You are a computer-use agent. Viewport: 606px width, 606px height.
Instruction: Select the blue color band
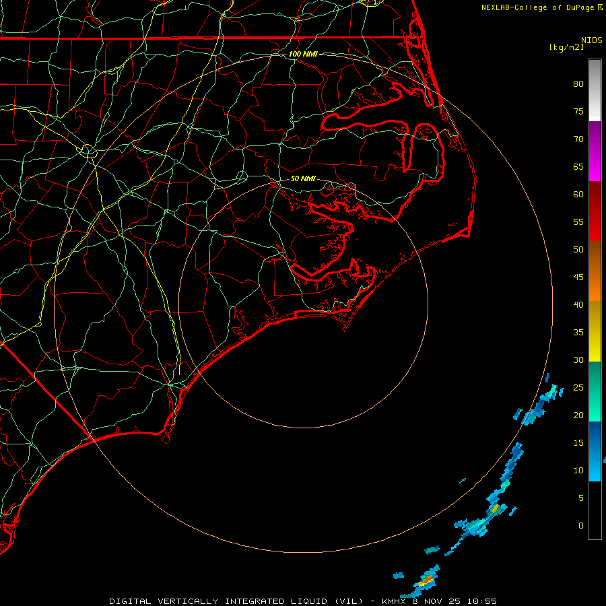(x=595, y=451)
